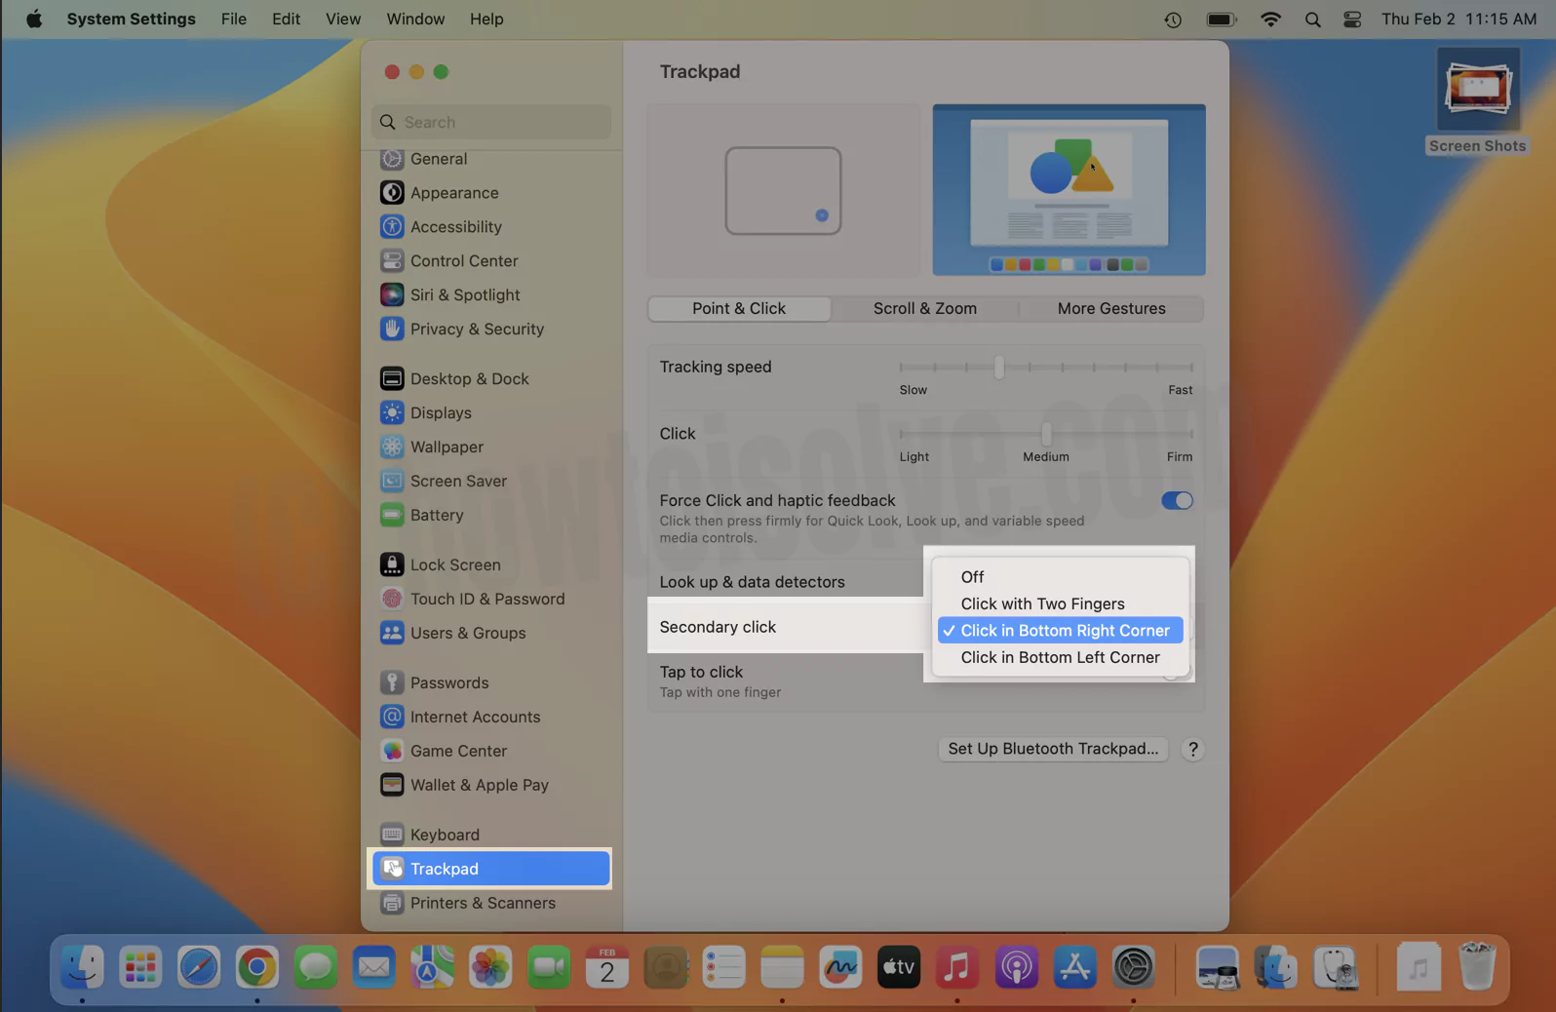
Task: Open Battery settings in the sidebar
Action: click(x=491, y=516)
